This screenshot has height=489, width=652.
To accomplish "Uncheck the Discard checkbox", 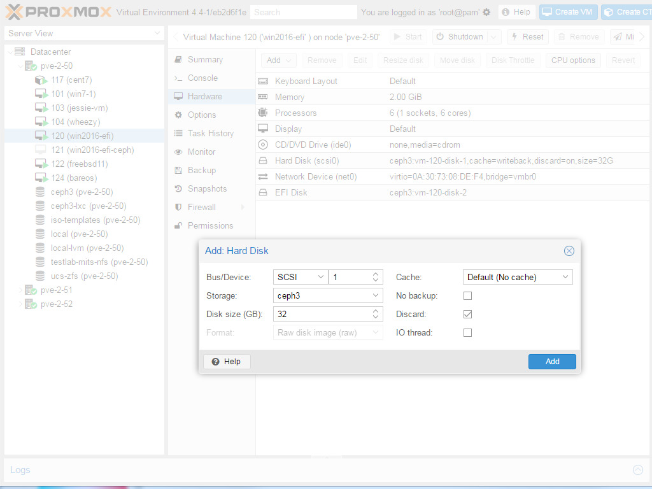I will (x=467, y=314).
